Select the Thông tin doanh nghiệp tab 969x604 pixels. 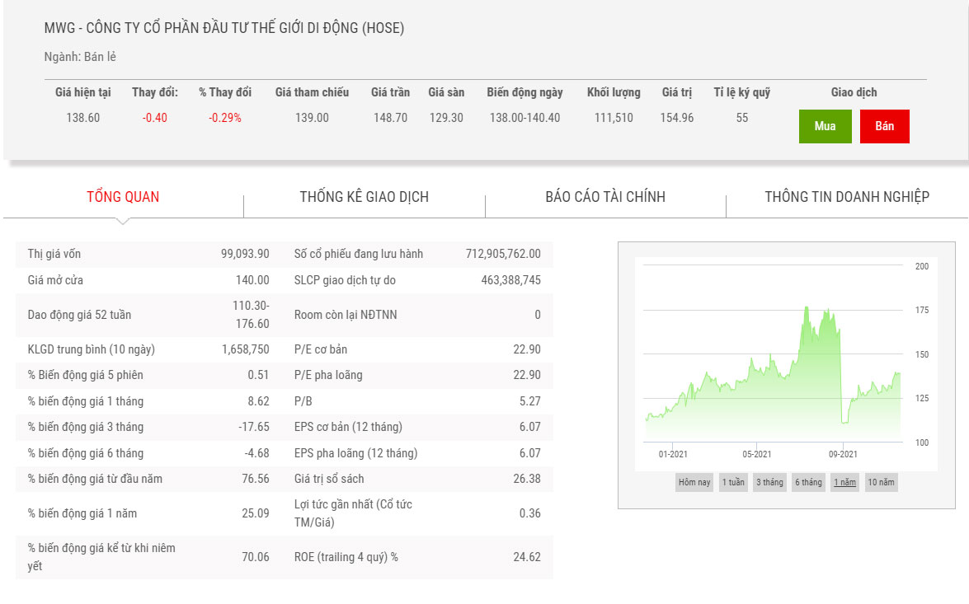(x=847, y=197)
